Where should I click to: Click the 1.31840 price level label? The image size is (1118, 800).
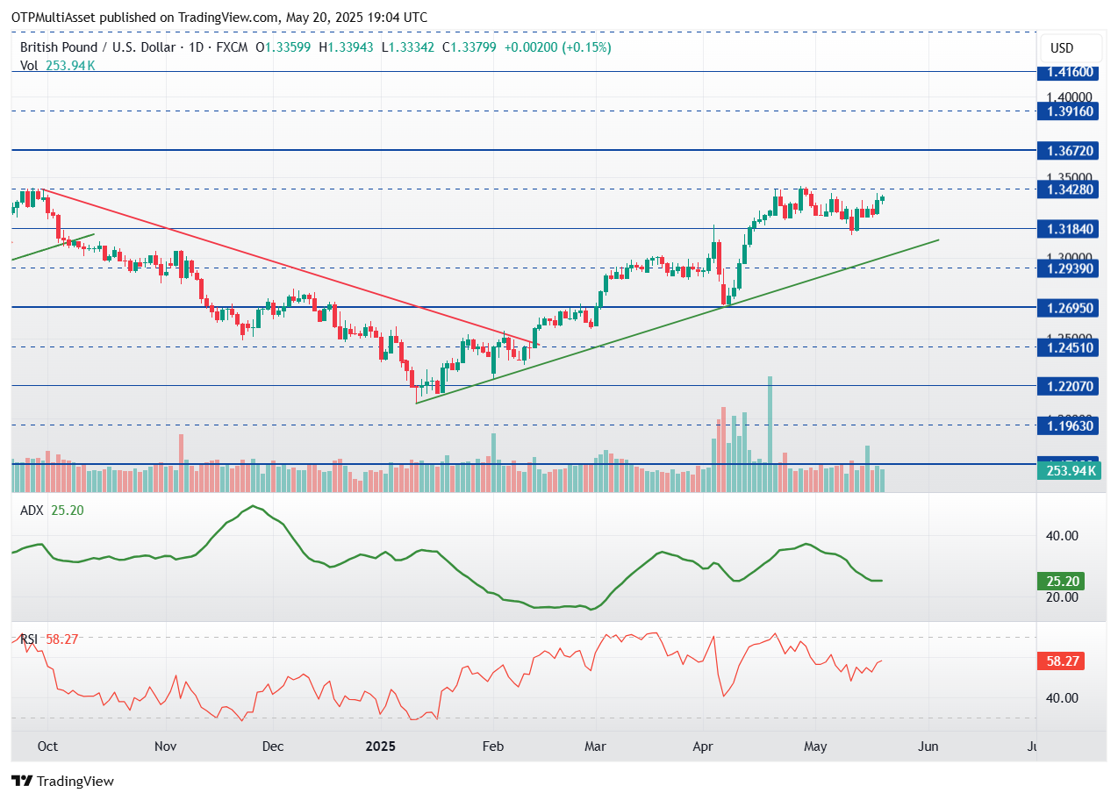(x=1067, y=229)
